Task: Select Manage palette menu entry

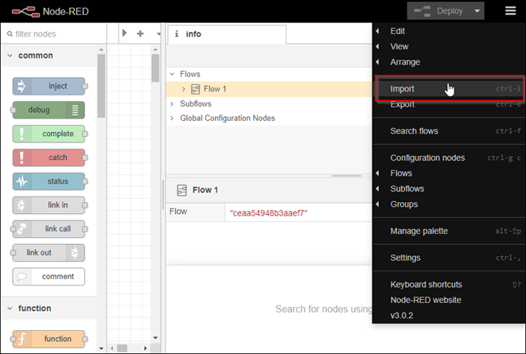Action: pos(419,231)
